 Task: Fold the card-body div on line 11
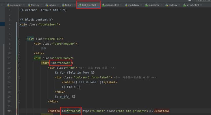pos(19,58)
